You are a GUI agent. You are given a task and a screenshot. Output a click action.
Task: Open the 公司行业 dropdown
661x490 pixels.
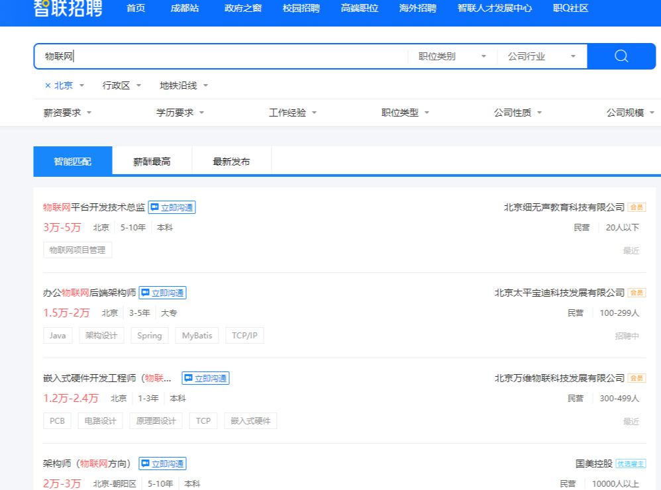tap(542, 56)
